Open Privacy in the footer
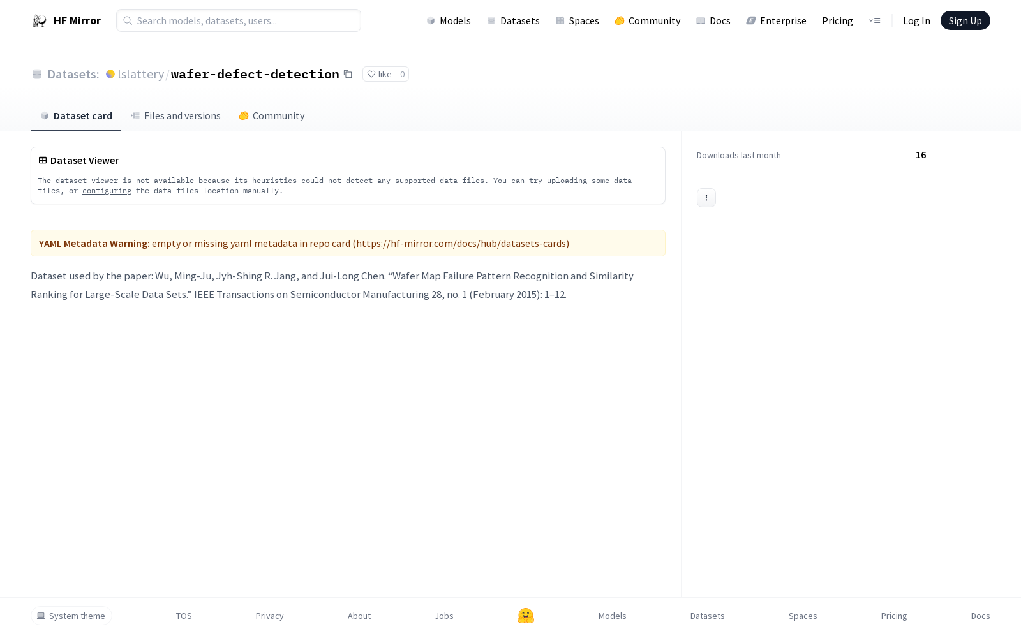 coord(269,616)
